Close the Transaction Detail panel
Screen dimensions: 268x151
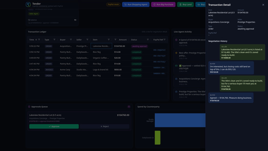[x=263, y=5]
